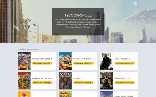This screenshot has height=97, width=156.
Task: Click external-link icon on Railroad Tycoon 3 button
Action: 132,83
